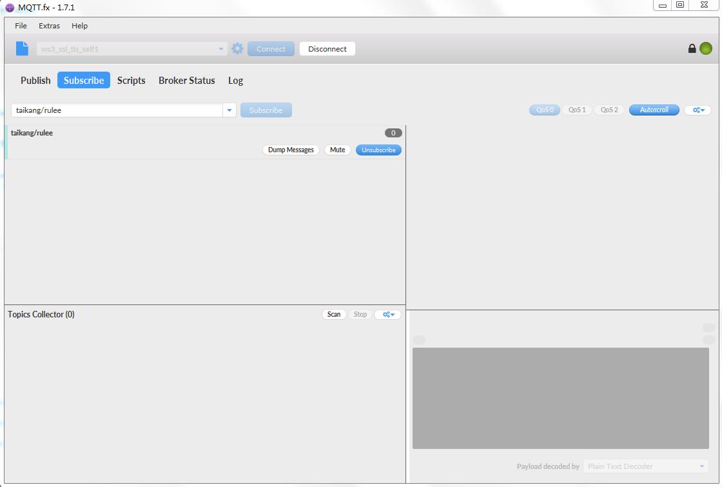This screenshot has height=487, width=722.
Task: Toggle the Autoscroll button
Action: pyautogui.click(x=654, y=110)
